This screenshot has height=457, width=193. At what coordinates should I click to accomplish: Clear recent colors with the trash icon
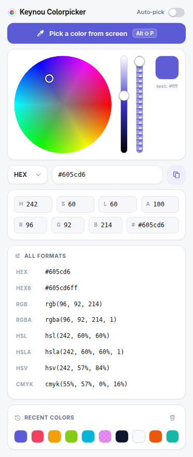[173, 417]
